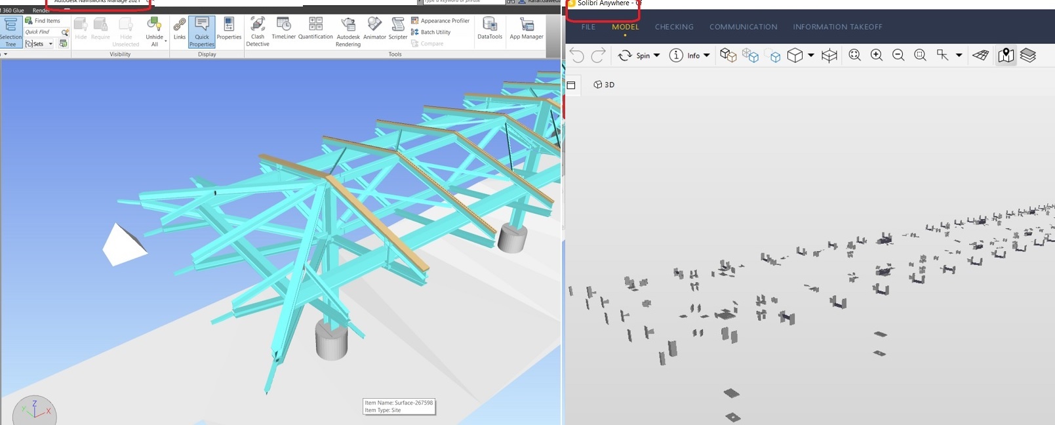Expand view cube dropdown arrow

coord(811,56)
